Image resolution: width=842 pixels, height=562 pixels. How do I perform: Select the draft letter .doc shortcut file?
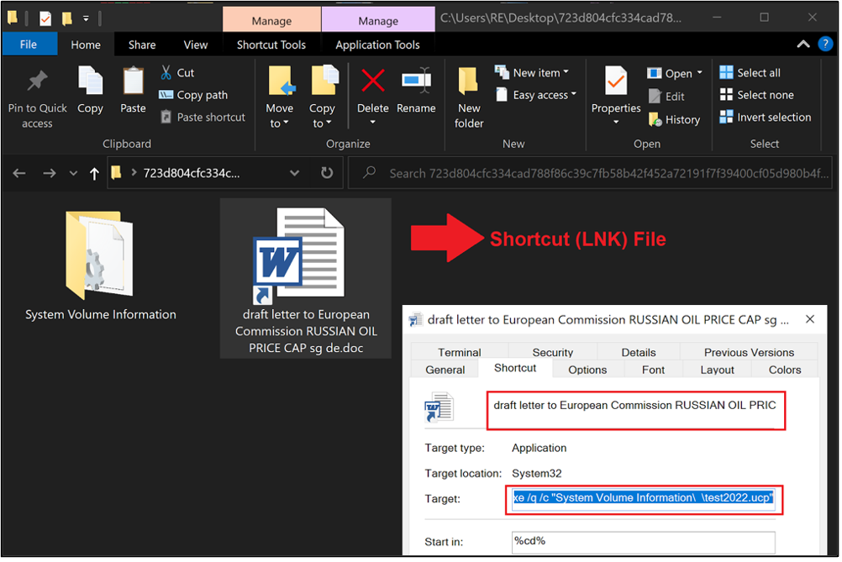(x=306, y=279)
